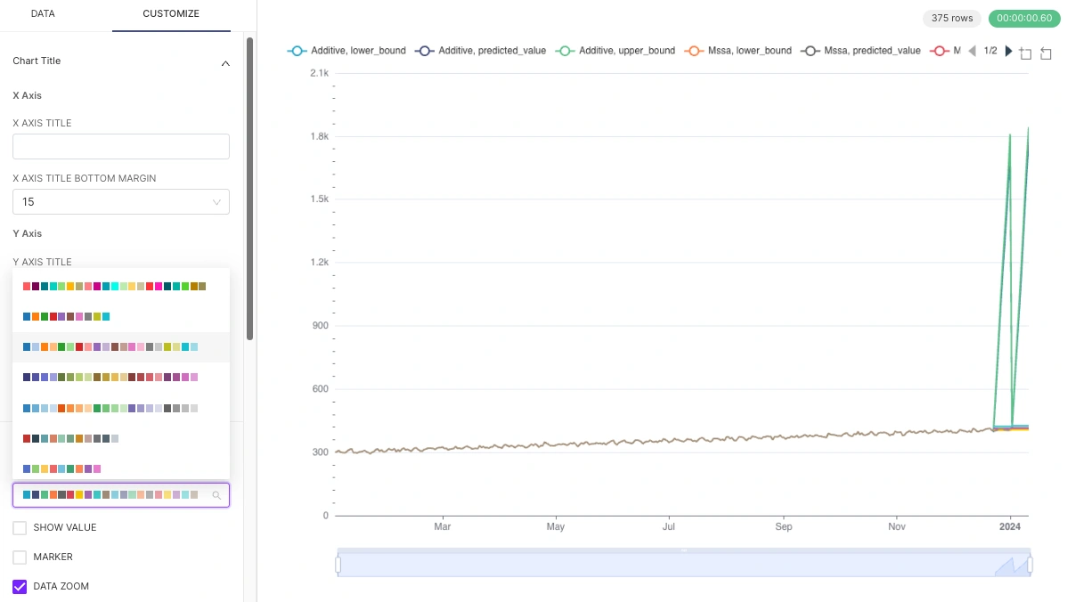
Task: Select the CUSTOMIZE tab
Action: click(171, 13)
